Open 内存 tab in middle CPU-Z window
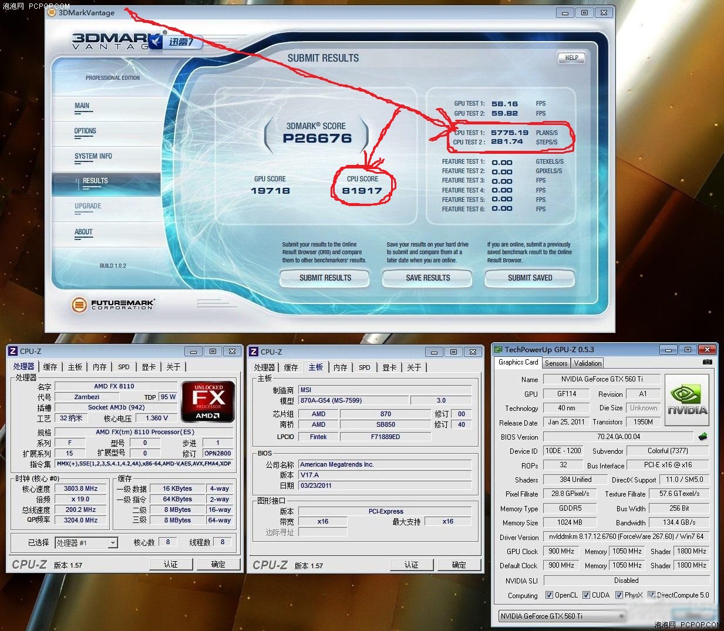Image resolution: width=724 pixels, height=631 pixels. [x=340, y=367]
